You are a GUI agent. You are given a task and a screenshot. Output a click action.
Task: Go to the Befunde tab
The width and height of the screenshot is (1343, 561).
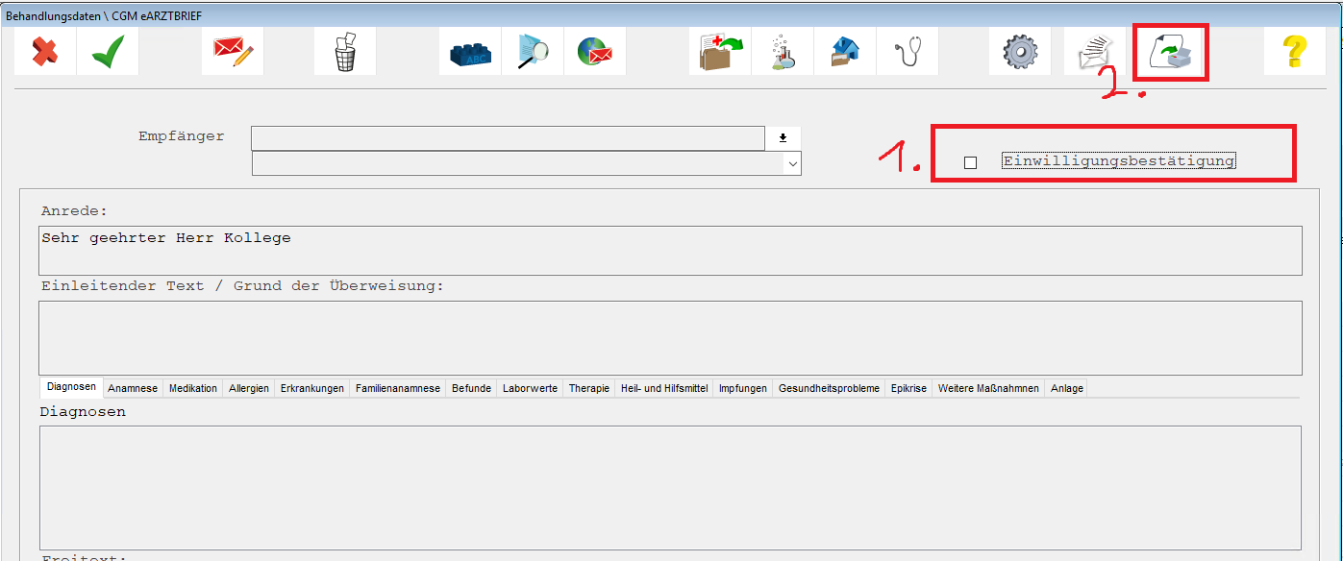coord(472,388)
